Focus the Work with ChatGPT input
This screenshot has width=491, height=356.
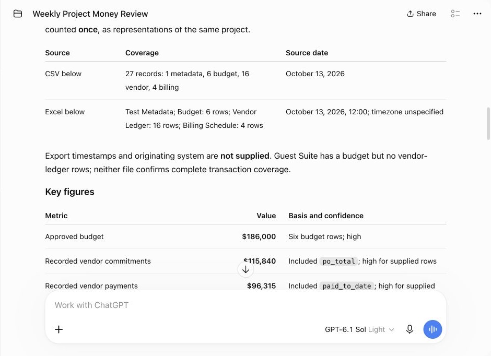tap(245, 305)
